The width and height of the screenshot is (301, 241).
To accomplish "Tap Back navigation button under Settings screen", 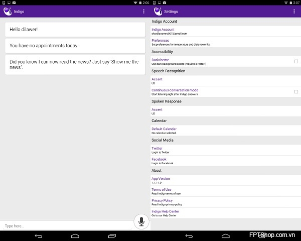I will tap(189, 236).
